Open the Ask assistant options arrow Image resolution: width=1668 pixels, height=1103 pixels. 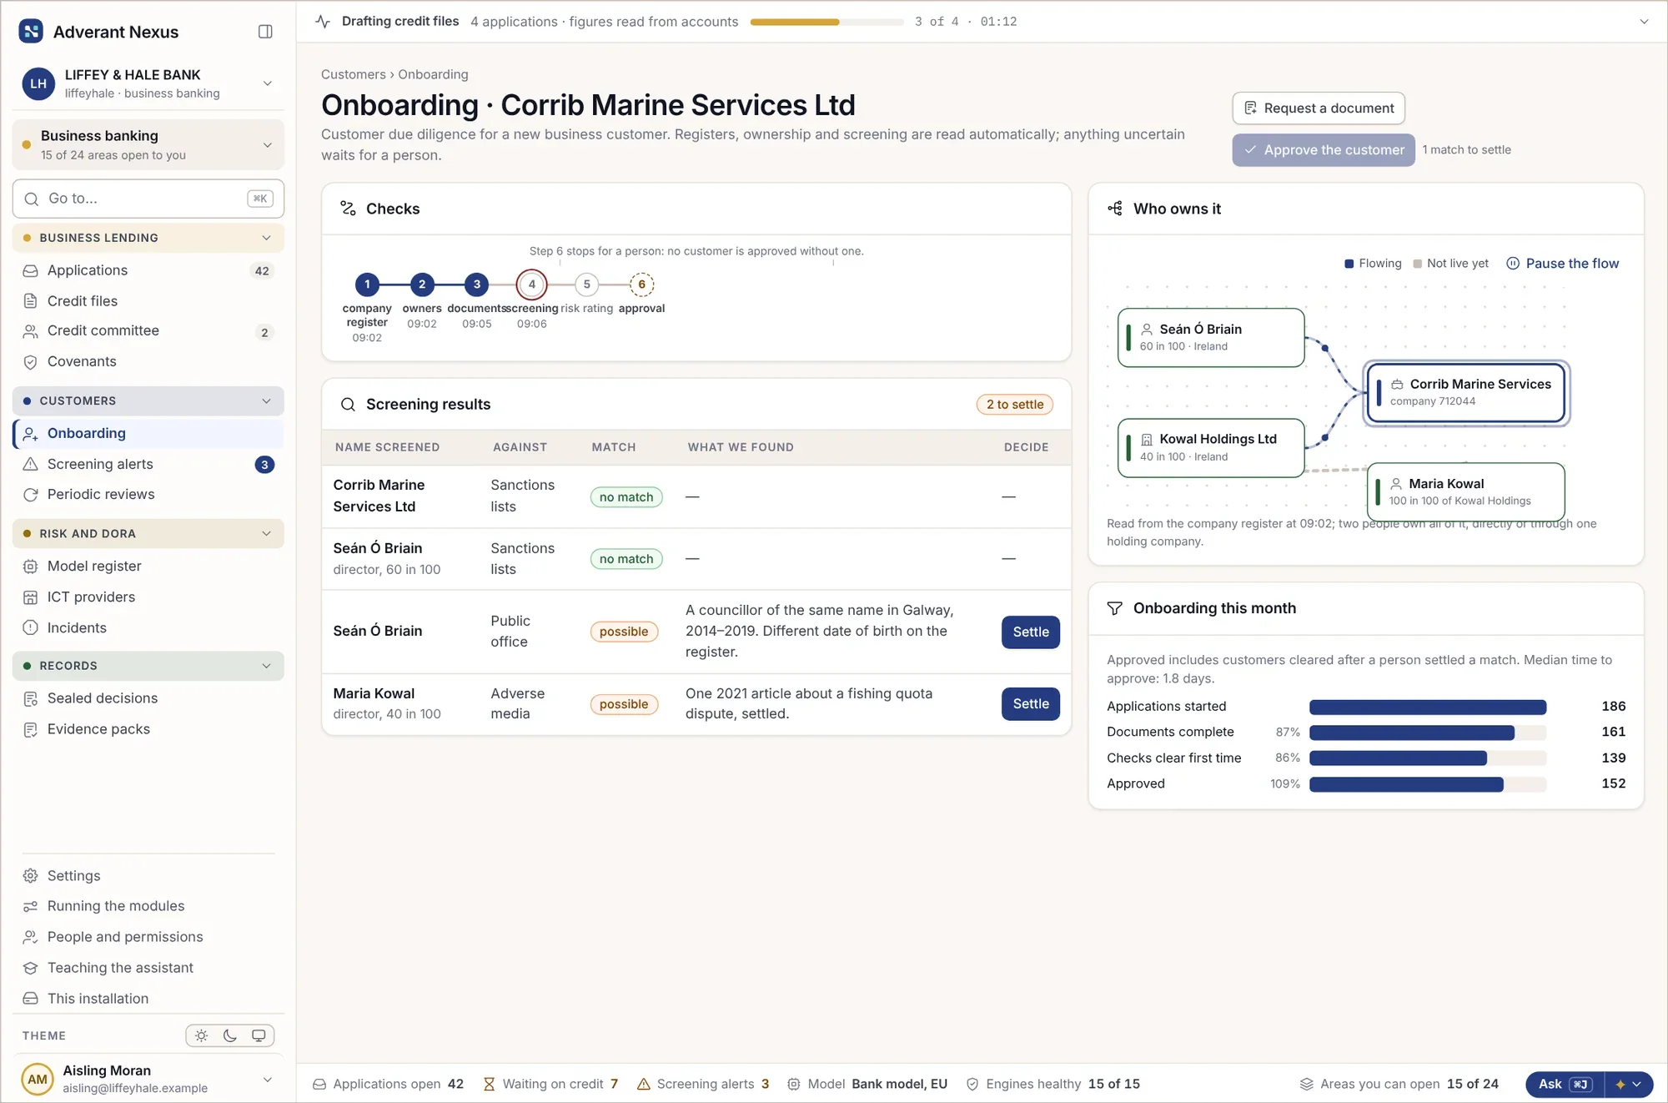(x=1628, y=1085)
